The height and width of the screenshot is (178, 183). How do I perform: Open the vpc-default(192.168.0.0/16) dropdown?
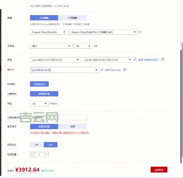point(55,60)
